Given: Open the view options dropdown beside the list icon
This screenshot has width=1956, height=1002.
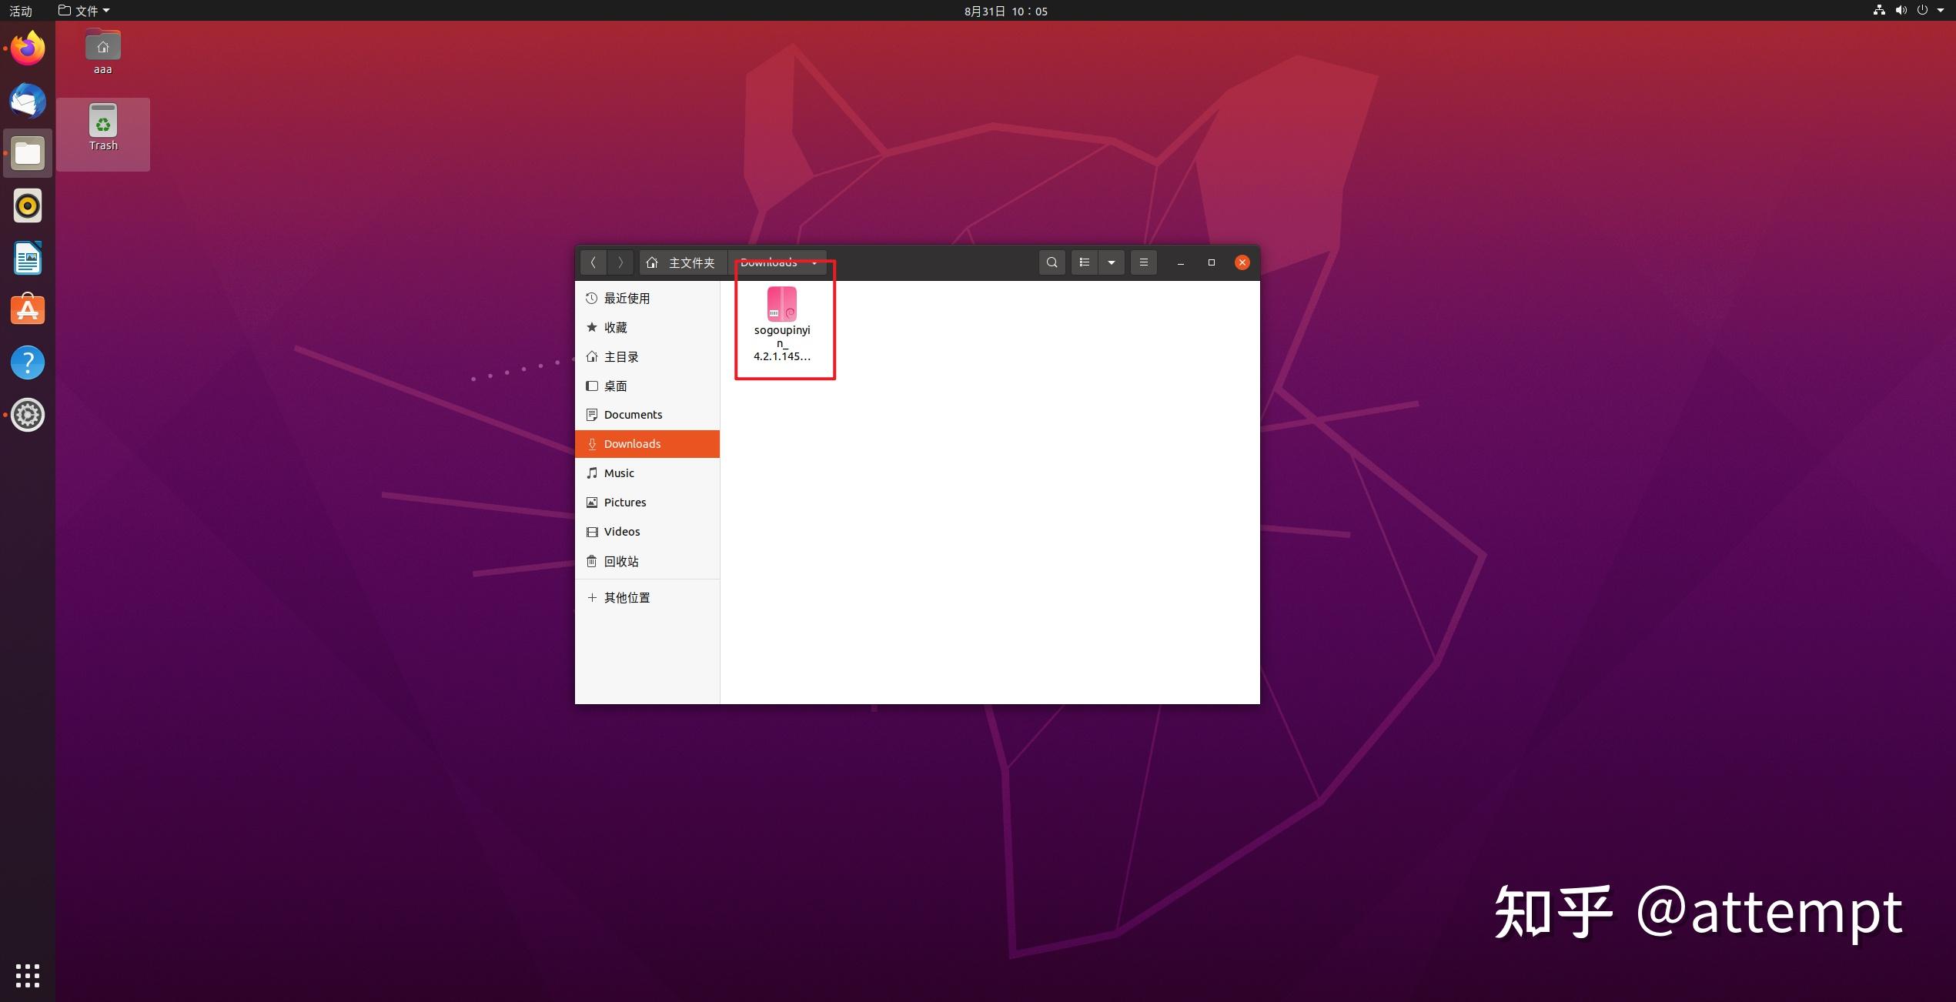Looking at the screenshot, I should (1111, 262).
